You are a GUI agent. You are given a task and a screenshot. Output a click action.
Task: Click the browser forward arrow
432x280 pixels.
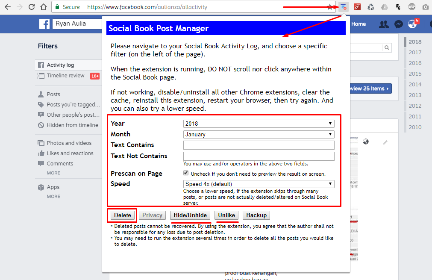pos(20,7)
